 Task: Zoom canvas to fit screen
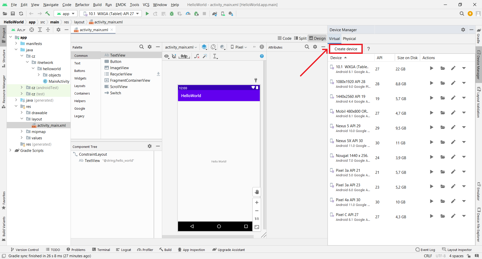[x=257, y=227]
